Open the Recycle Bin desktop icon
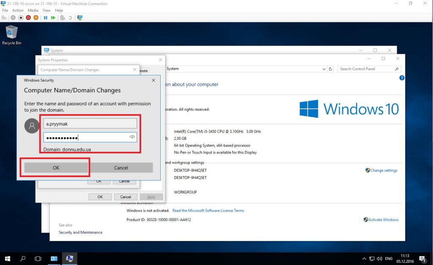The width and height of the screenshot is (433, 265). coord(11,35)
